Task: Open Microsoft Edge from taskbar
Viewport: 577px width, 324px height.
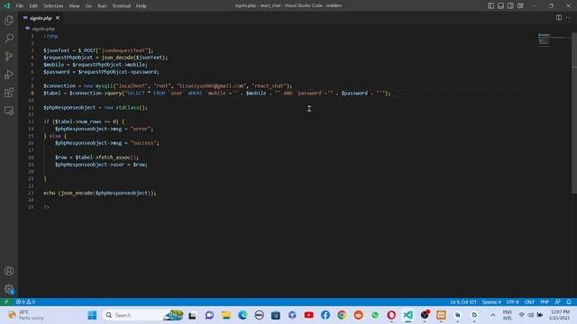Action: (243, 315)
